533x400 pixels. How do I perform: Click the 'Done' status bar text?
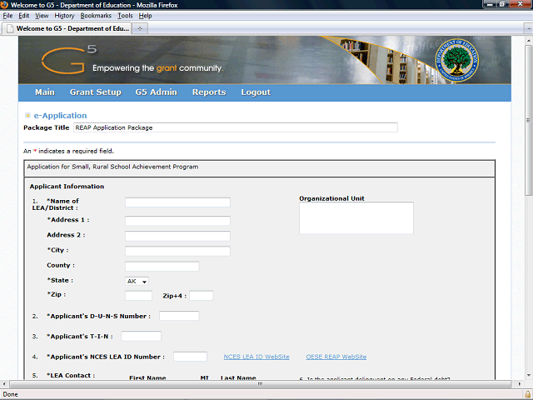(10, 394)
